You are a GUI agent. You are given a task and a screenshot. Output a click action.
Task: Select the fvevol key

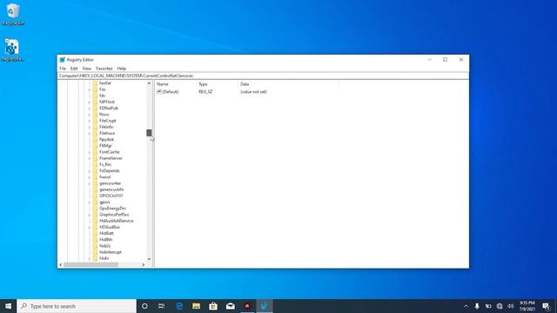coord(104,177)
